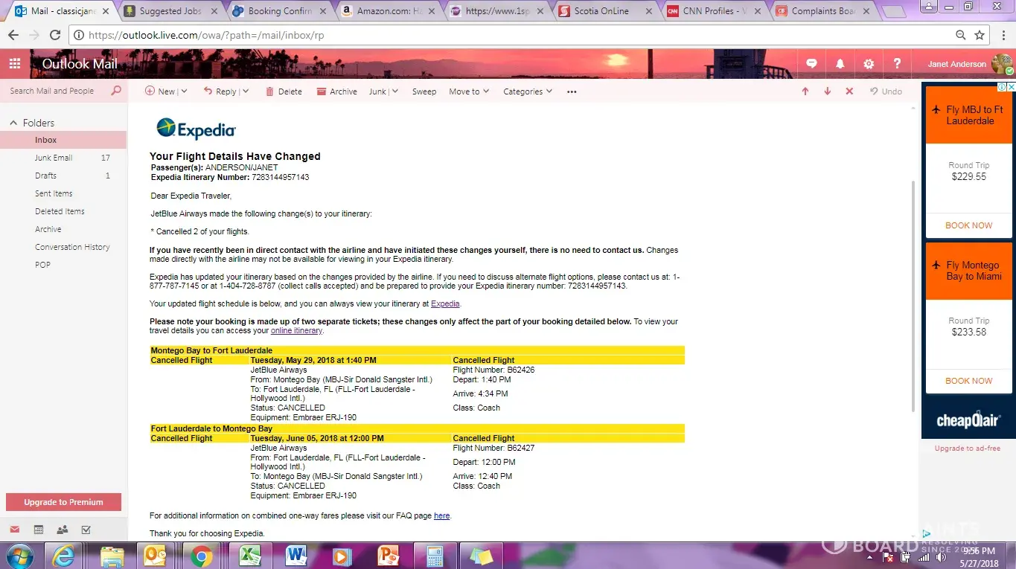
Task: Open the Calendar icon in bottom-left
Action: tap(39, 530)
